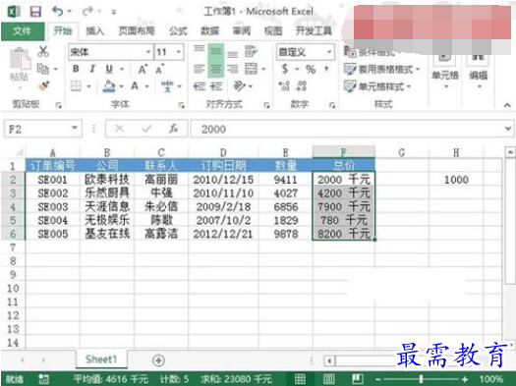Expand the formula bar
Image resolution: width=516 pixels, height=386 pixels.
pyautogui.click(x=508, y=129)
